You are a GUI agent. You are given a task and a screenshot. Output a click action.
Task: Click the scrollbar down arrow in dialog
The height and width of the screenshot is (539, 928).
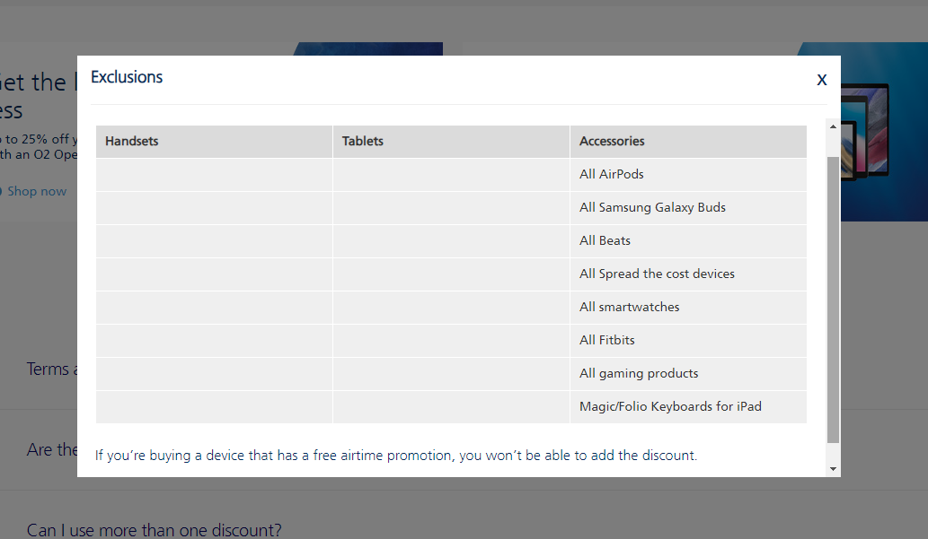point(833,468)
